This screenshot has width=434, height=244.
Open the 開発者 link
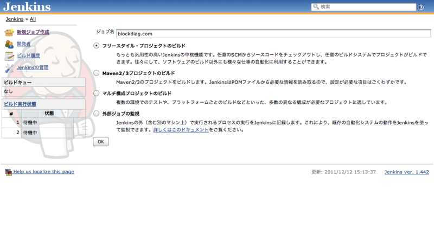coord(24,44)
